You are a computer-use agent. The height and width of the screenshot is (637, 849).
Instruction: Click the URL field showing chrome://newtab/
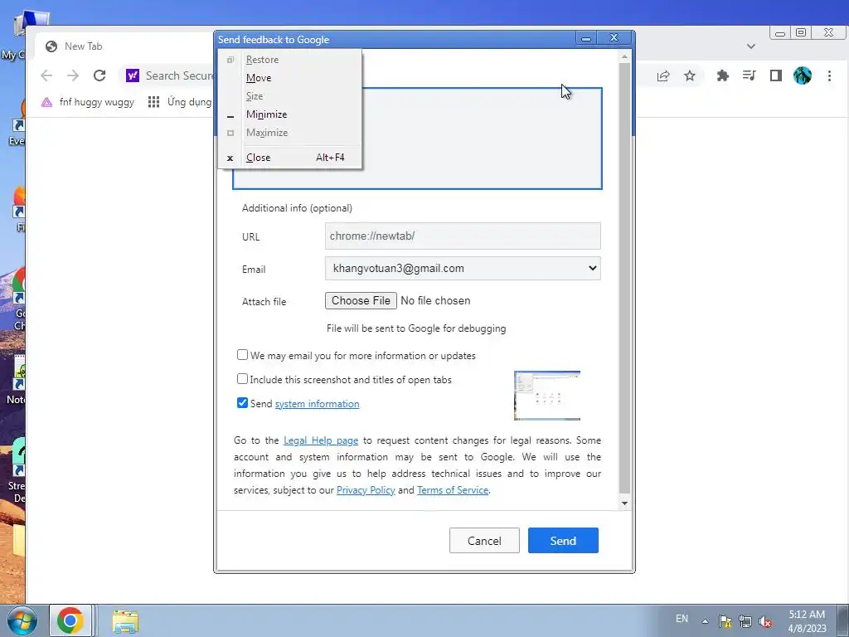click(x=463, y=236)
